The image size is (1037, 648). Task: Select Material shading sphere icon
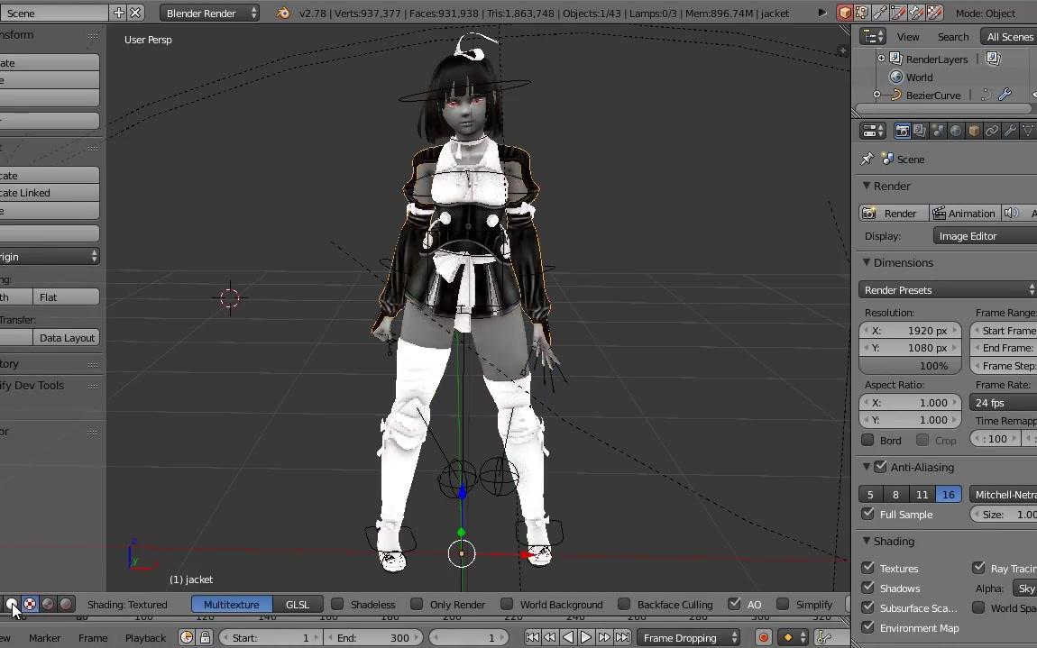click(x=48, y=604)
